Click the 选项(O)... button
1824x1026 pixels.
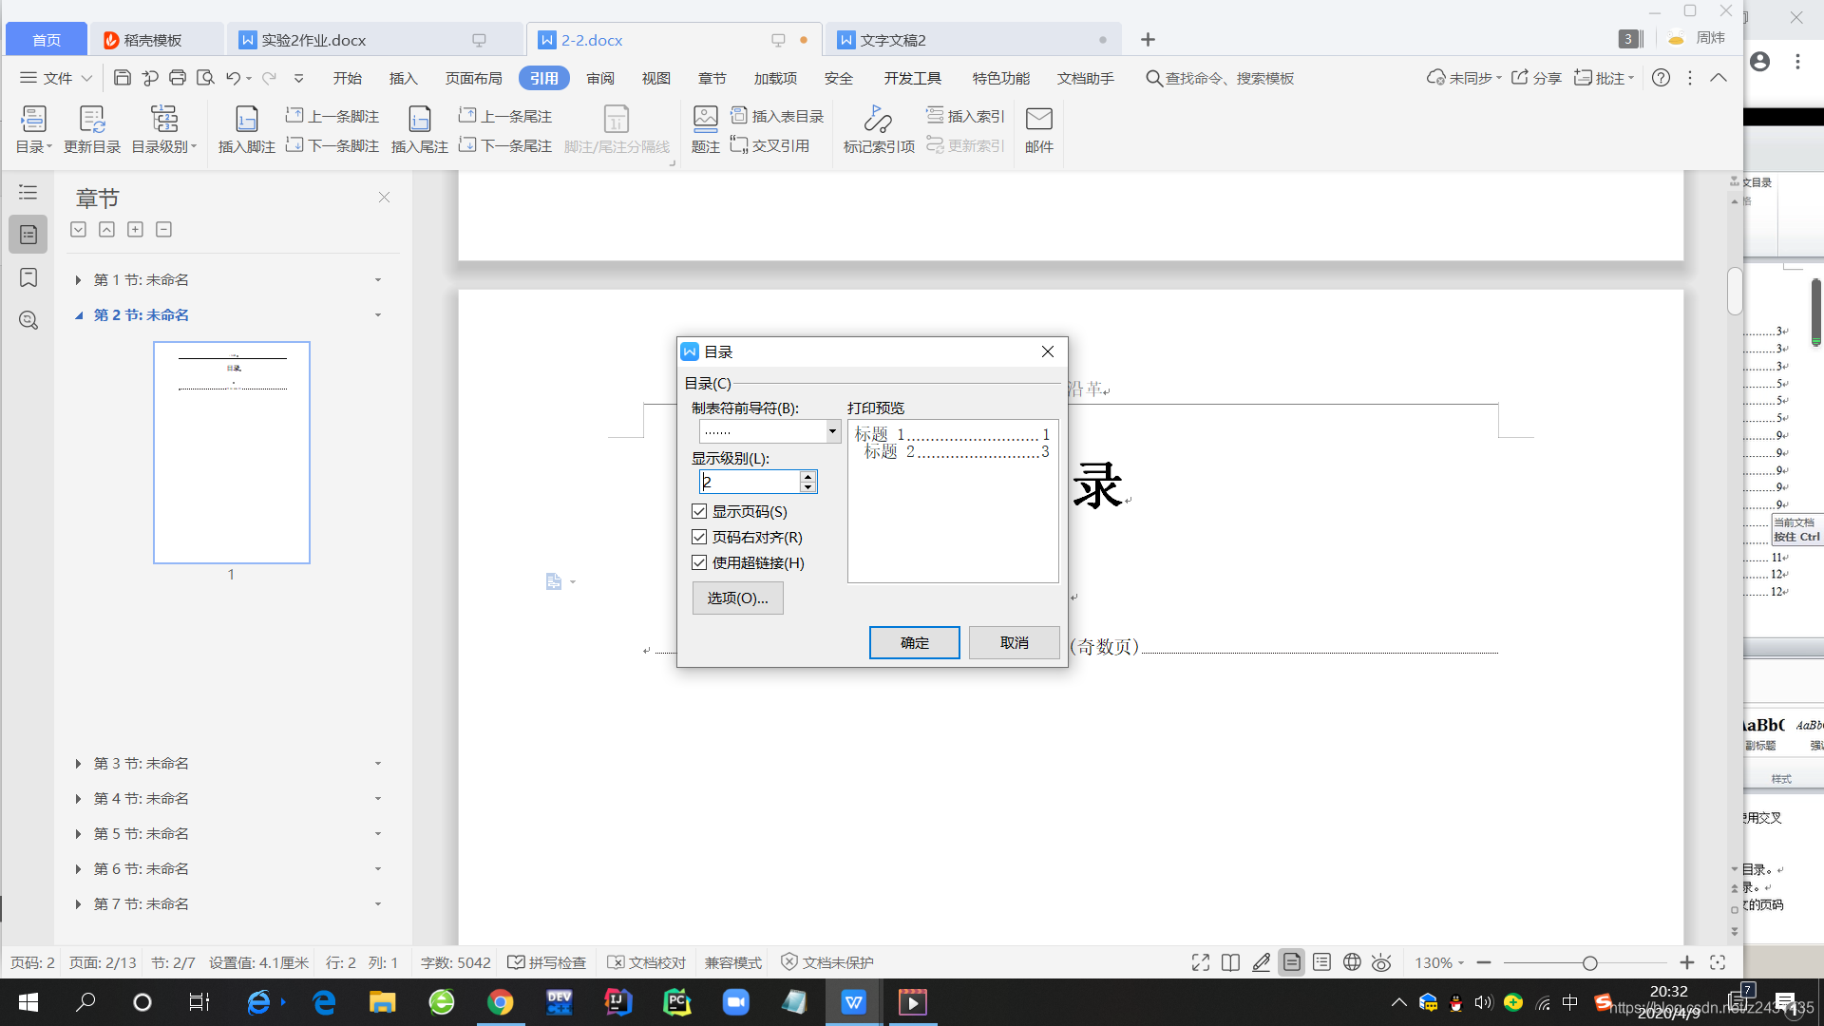(737, 598)
